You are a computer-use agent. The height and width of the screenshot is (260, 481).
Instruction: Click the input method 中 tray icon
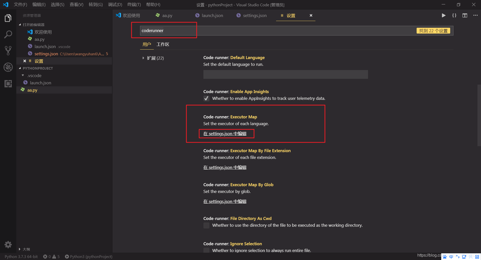[451, 257]
